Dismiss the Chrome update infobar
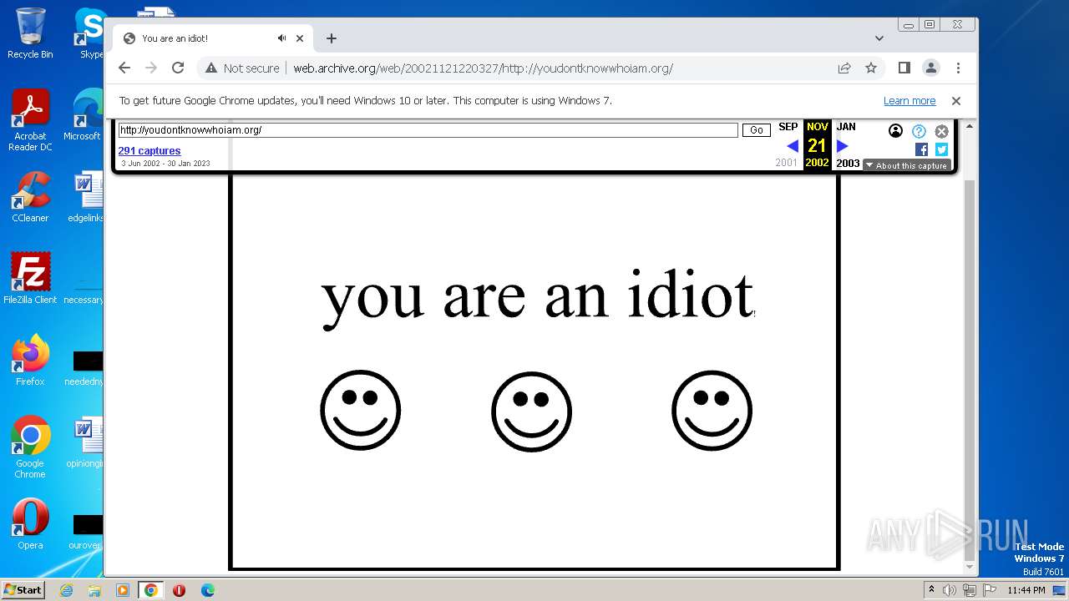The height and width of the screenshot is (601, 1069). (x=956, y=101)
